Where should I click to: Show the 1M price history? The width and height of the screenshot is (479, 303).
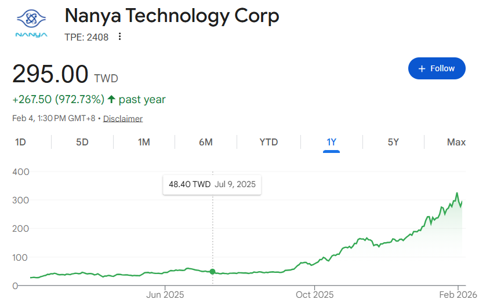click(144, 142)
